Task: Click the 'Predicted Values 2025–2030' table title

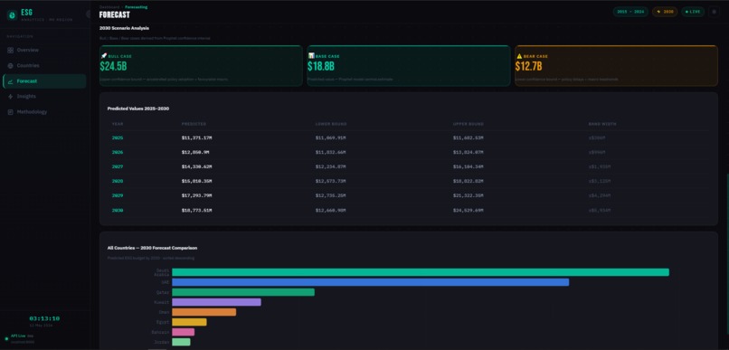Action: [138, 109]
